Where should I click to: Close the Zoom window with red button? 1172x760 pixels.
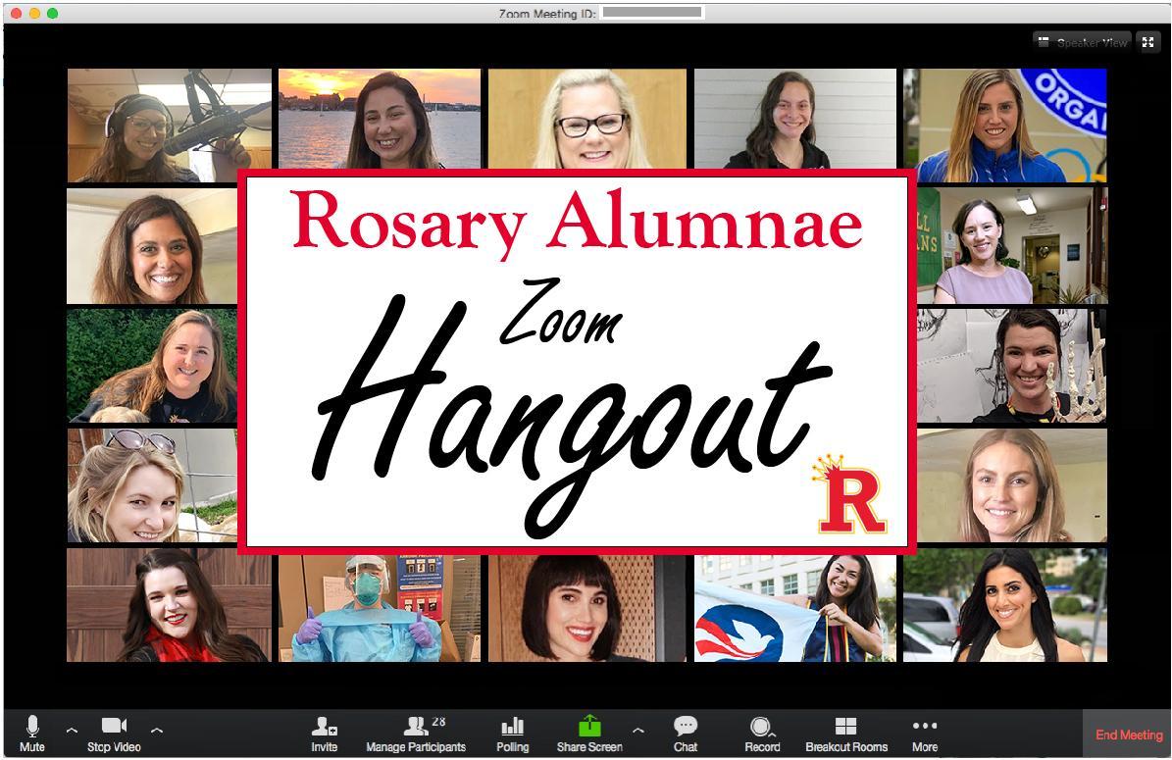point(17,13)
